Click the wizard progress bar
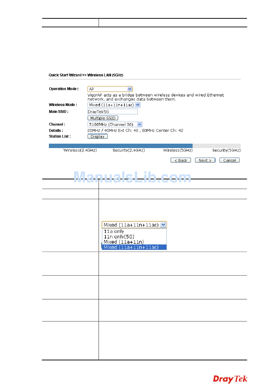Viewport: 261px width, 384px height. [x=145, y=146]
